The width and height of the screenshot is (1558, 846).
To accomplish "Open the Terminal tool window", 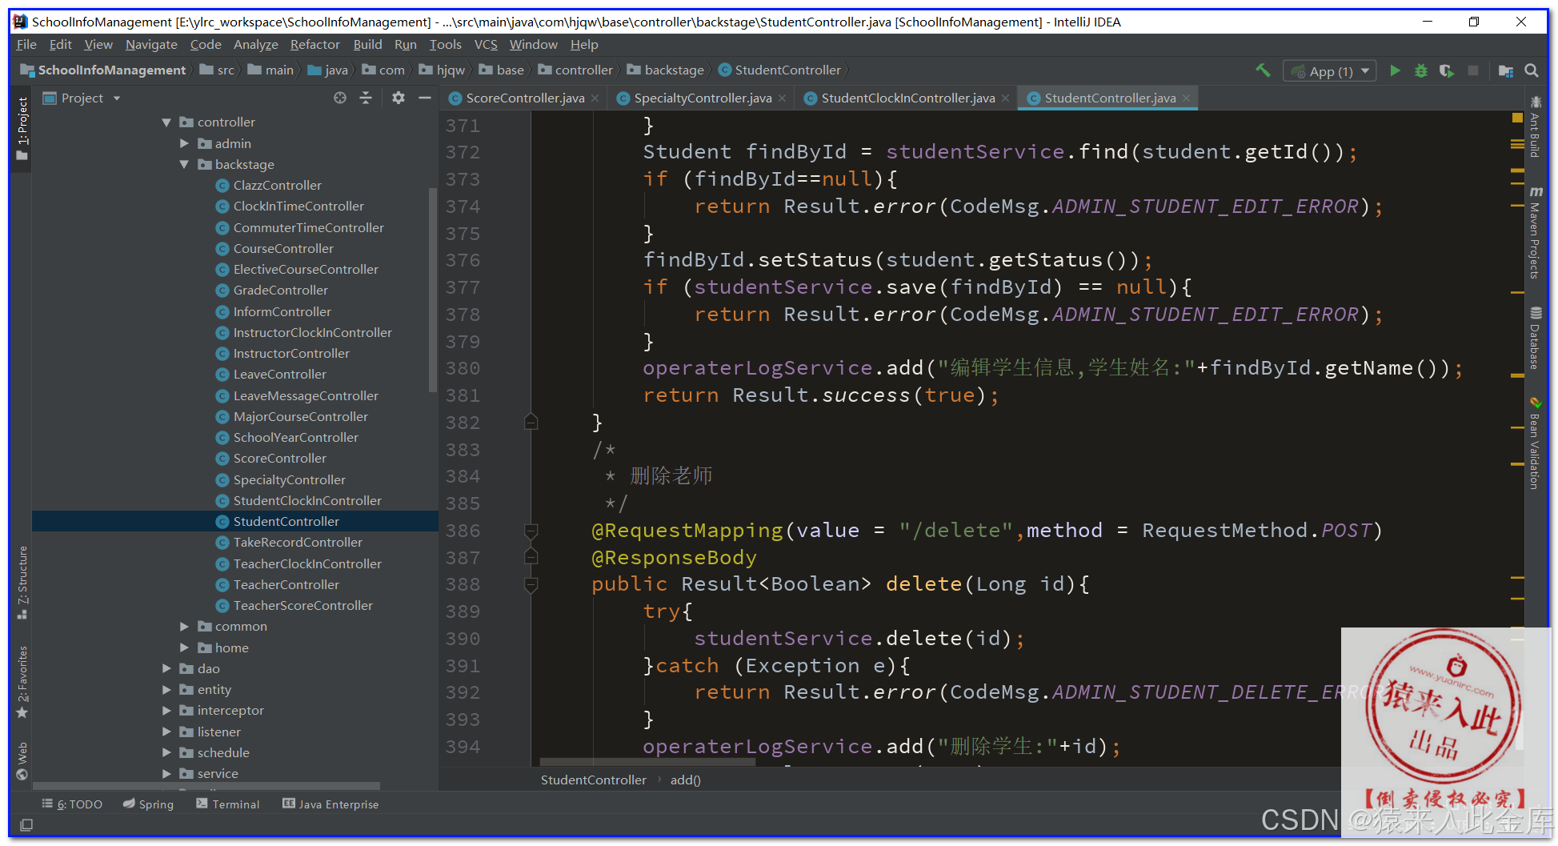I will click(x=228, y=804).
